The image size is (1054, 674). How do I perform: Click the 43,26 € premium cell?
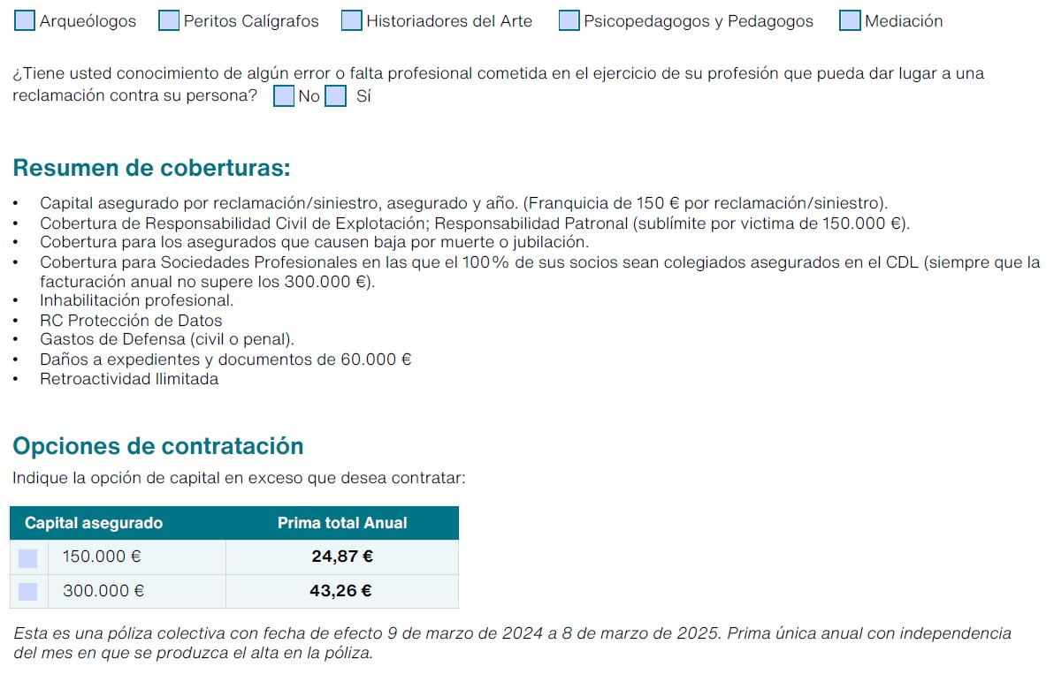(340, 591)
